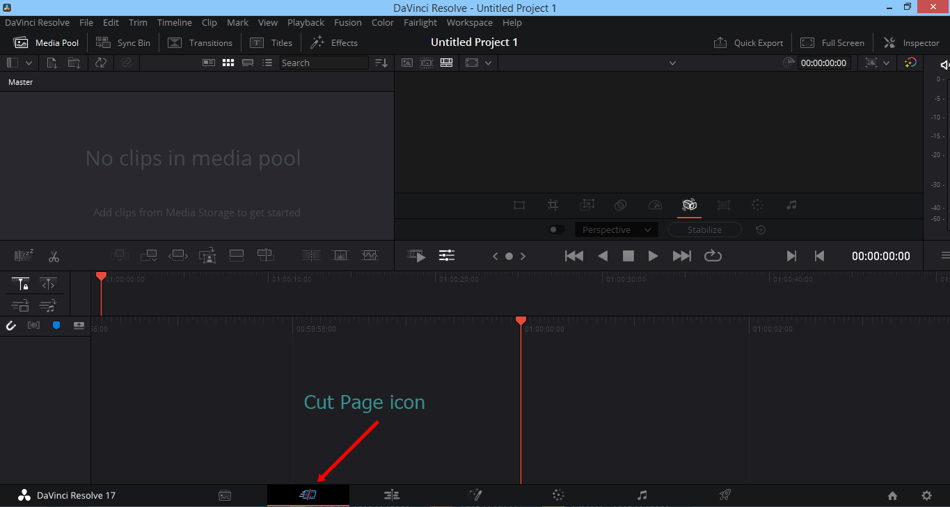
Task: Click the blue marker flag icon
Action: (x=56, y=325)
